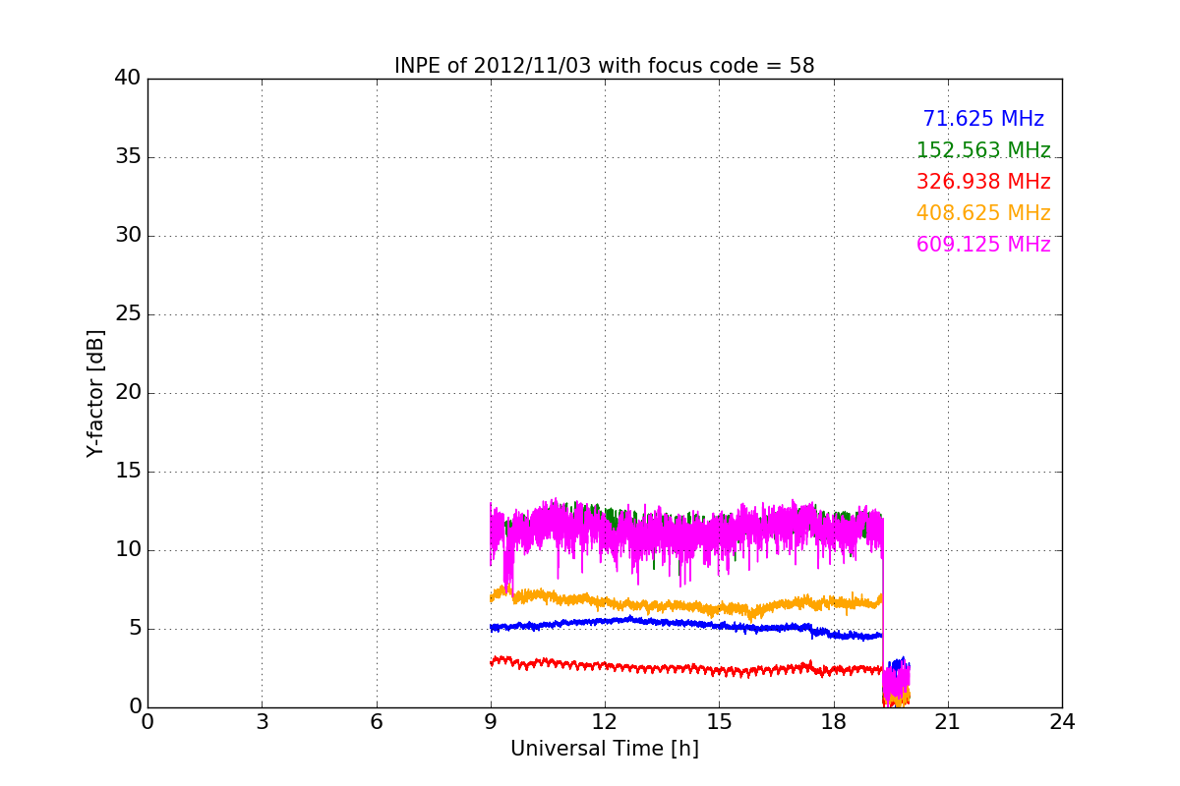This screenshot has width=1180, height=786.
Task: Click y-axis tick label 5
Action: (135, 629)
